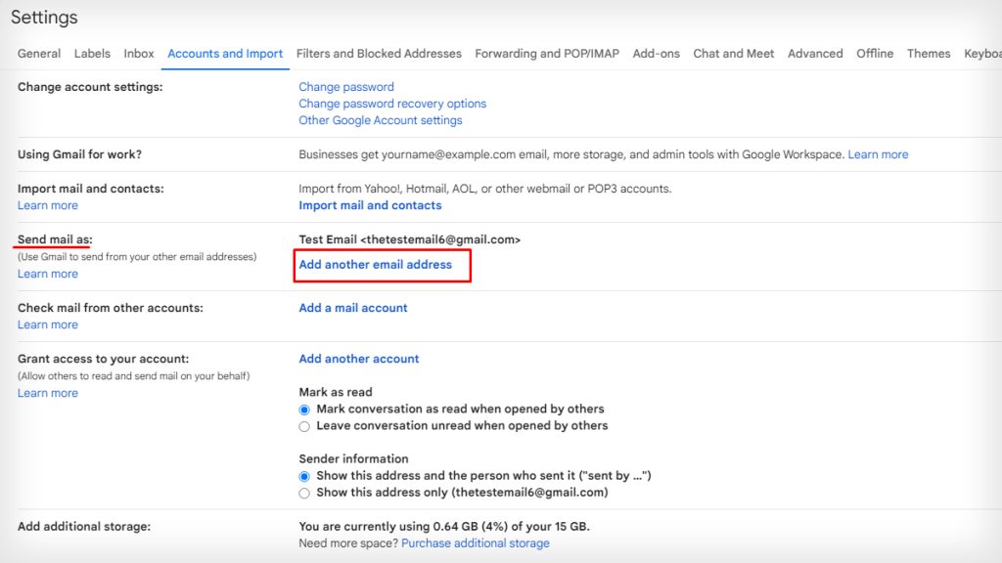This screenshot has height=563, width=1002.
Task: Click Import mail and contacts
Action: [370, 205]
